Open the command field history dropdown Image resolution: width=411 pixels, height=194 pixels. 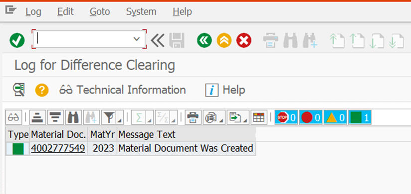click(x=137, y=39)
